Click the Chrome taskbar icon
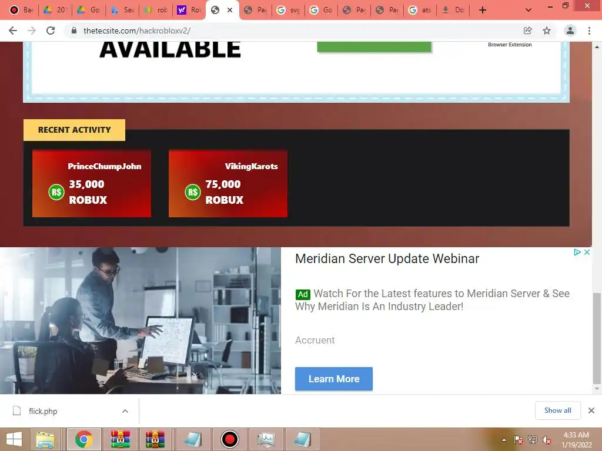 [x=84, y=439]
